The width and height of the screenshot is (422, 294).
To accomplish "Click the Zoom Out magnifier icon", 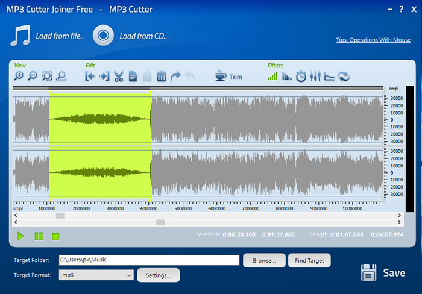I will coord(33,77).
